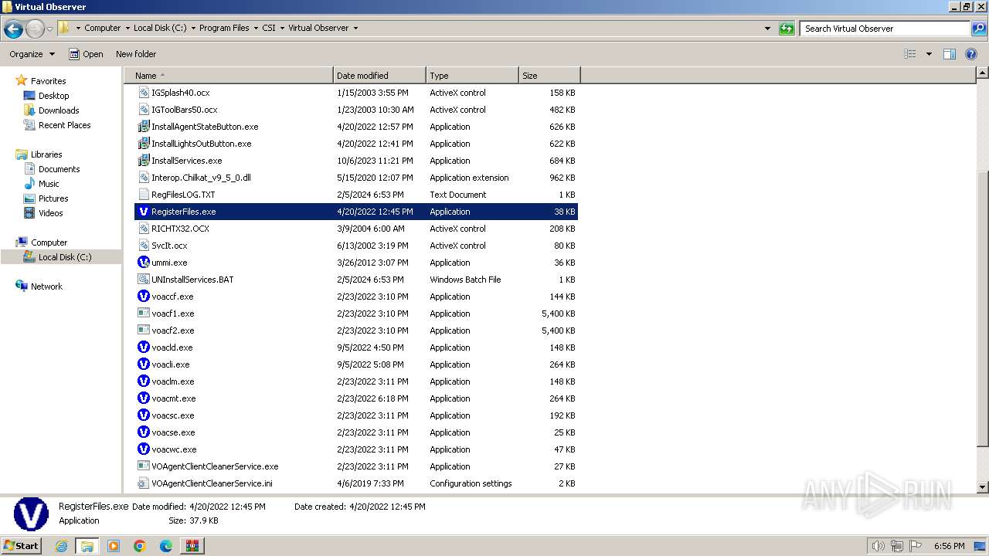Click the search magnifier icon
Image resolution: width=989 pixels, height=556 pixels.
click(978, 29)
